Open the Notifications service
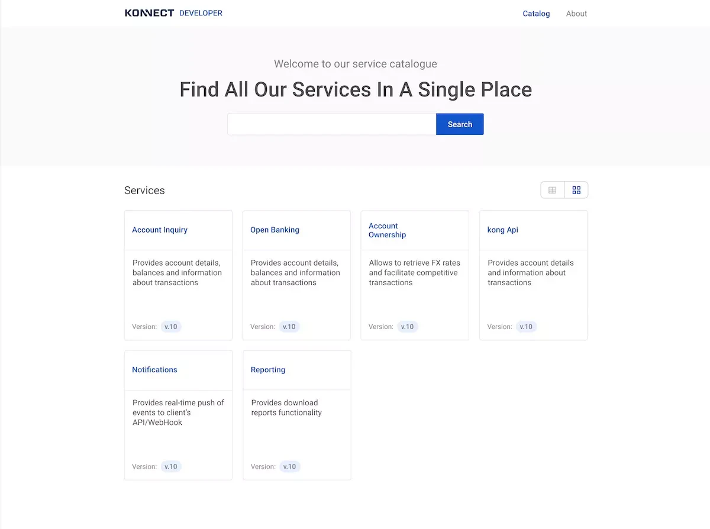 [154, 370]
